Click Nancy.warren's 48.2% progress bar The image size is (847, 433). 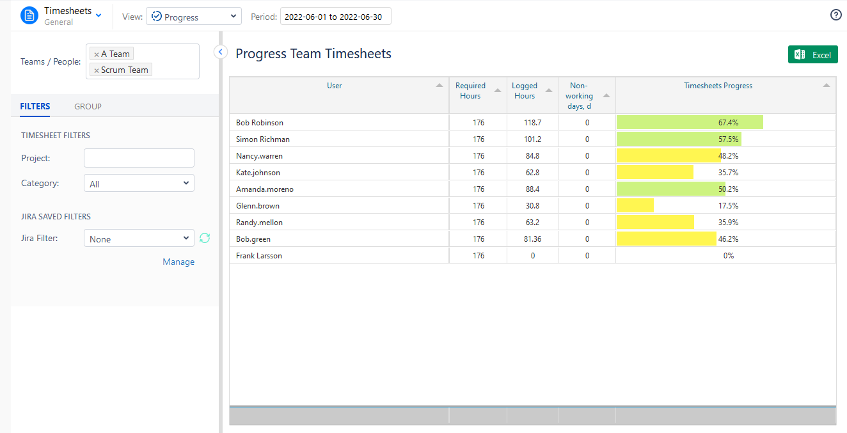coord(669,155)
